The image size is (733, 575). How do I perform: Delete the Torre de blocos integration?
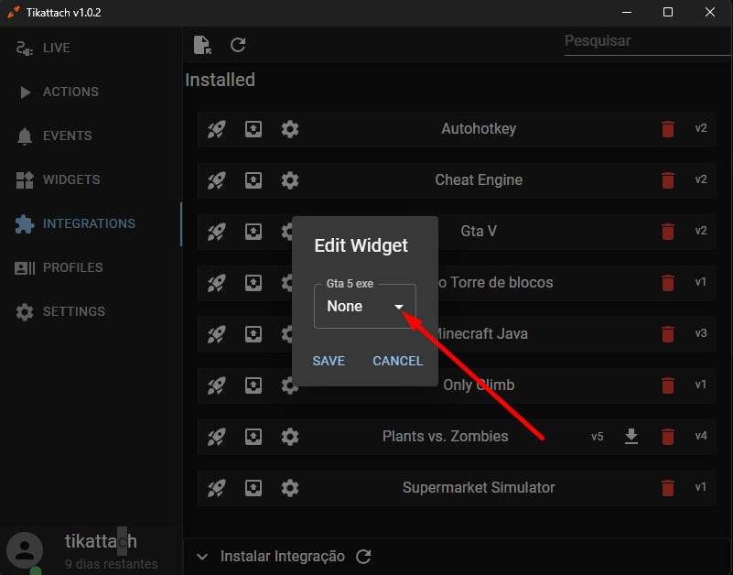[668, 283]
